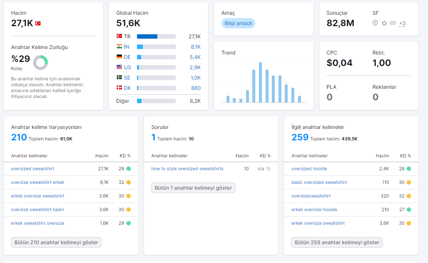This screenshot has width=428, height=263.
Task: Expand the +3 more SERP features
Action: (x=402, y=23)
